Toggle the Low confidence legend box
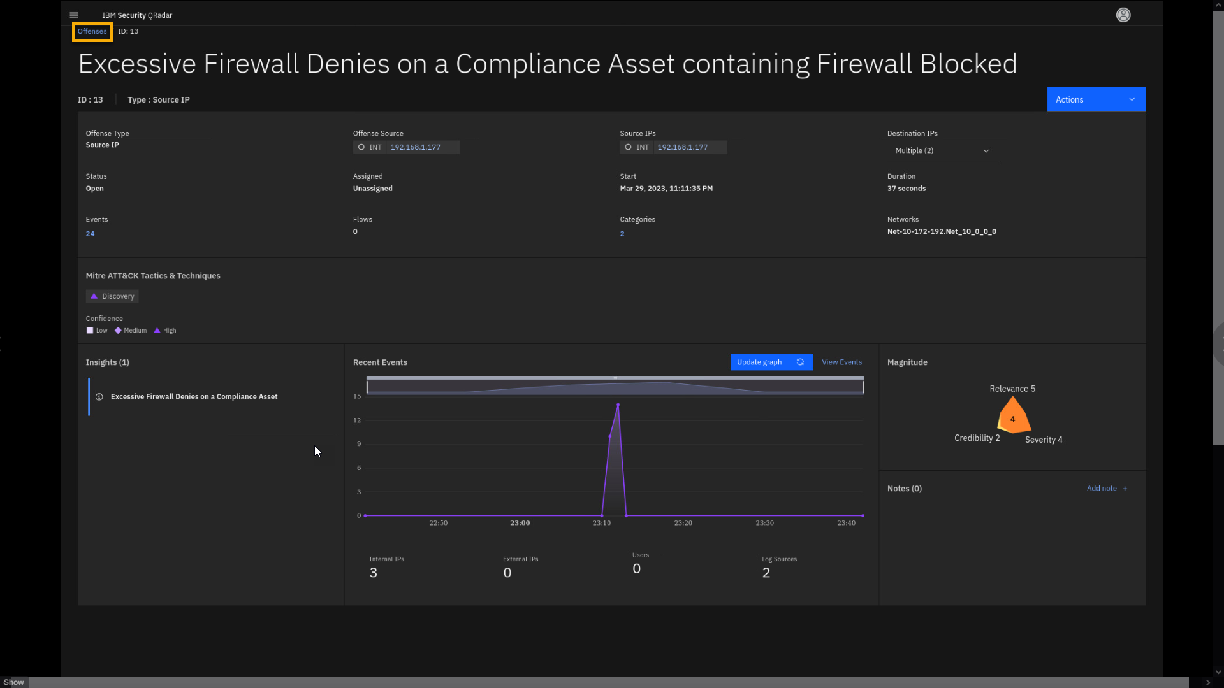The width and height of the screenshot is (1224, 688). [x=90, y=331]
